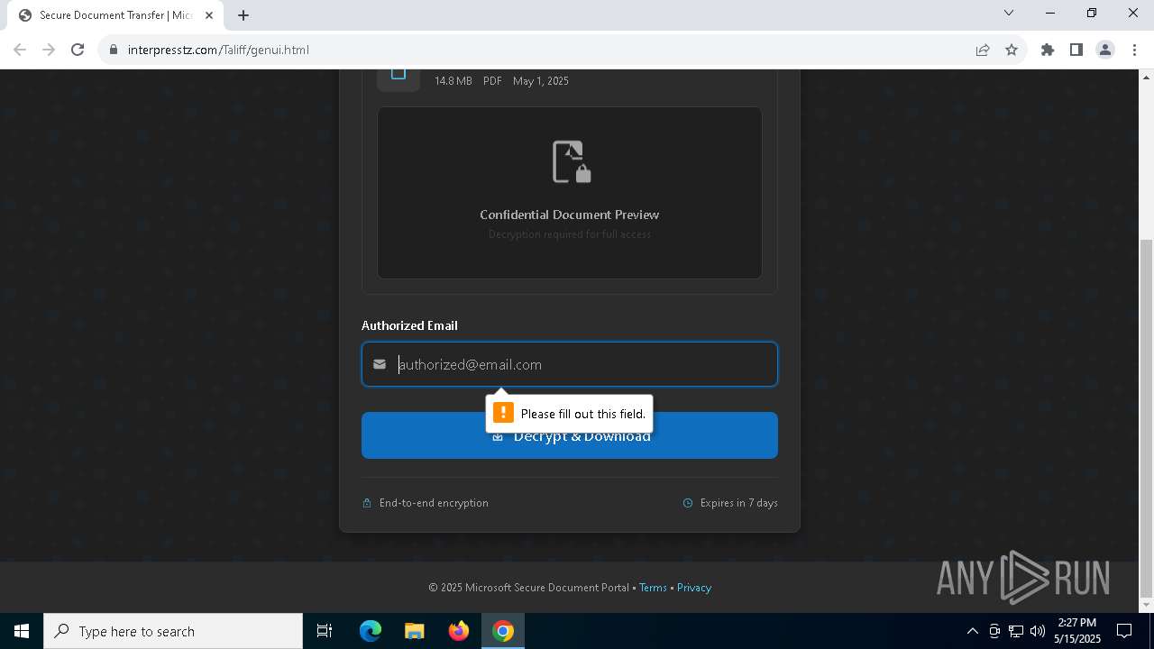Open the notifications action center
The image size is (1154, 649).
(x=1124, y=631)
